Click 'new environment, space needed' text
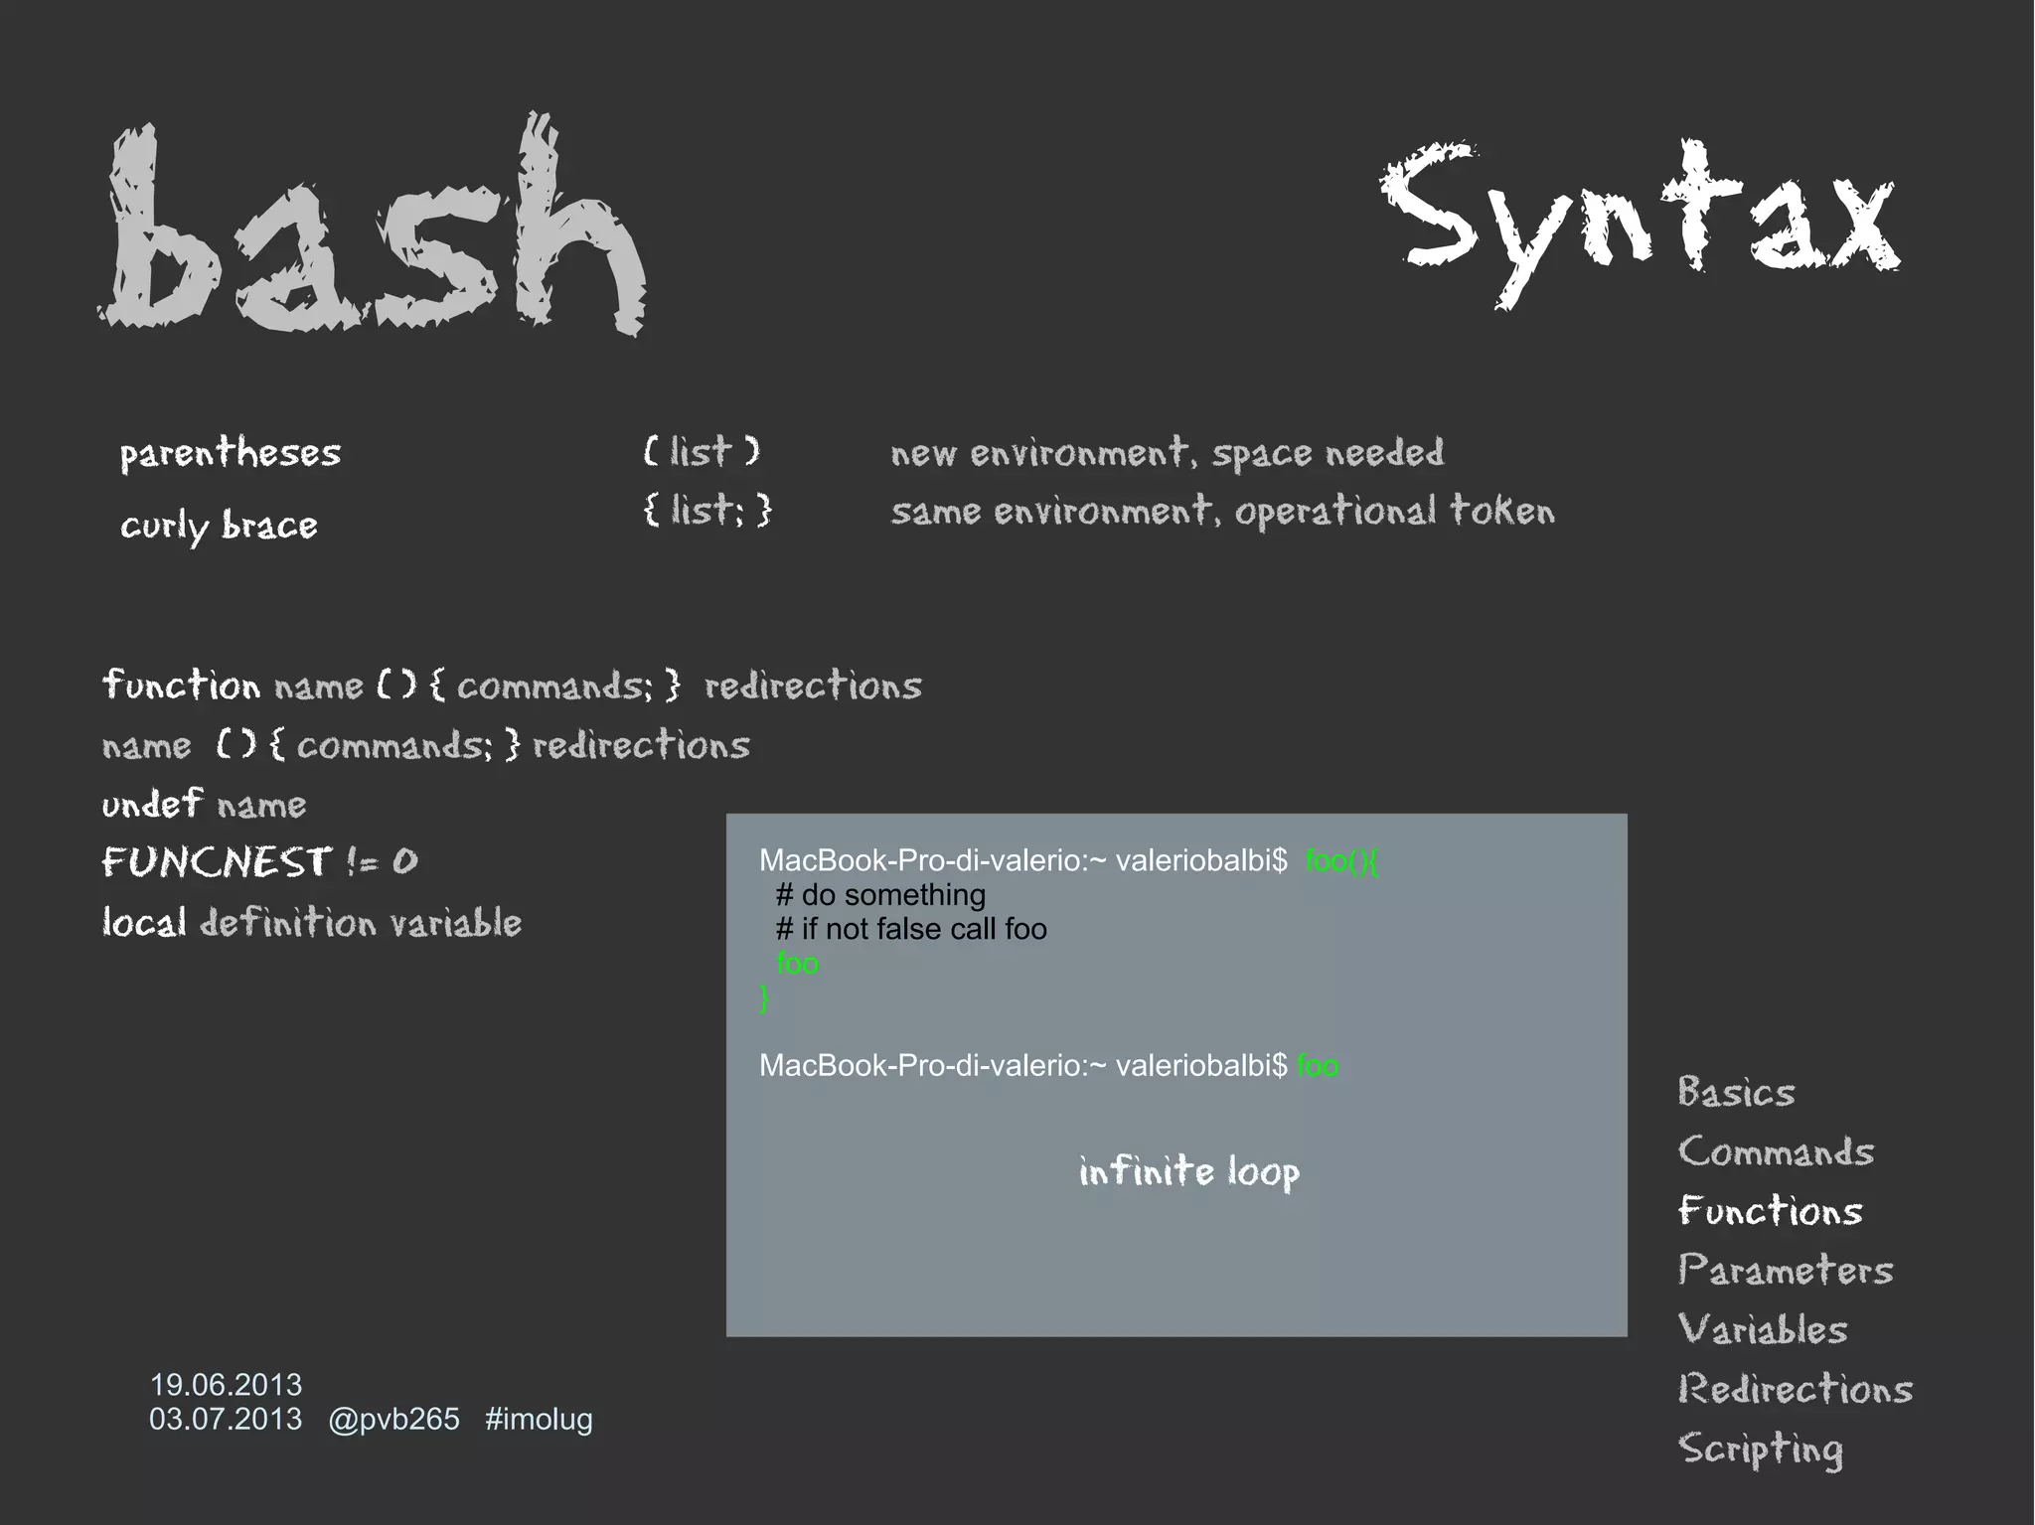 click(1168, 453)
